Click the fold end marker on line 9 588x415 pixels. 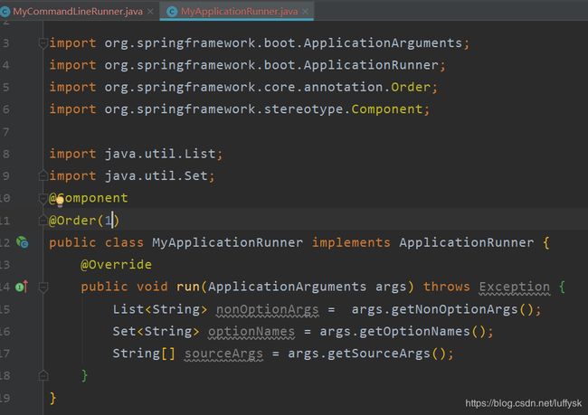tap(43, 175)
